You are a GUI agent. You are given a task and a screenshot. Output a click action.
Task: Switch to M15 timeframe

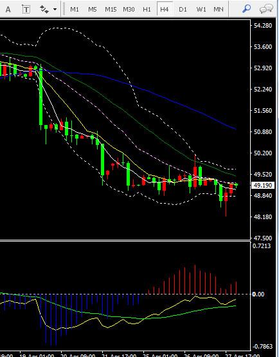(x=111, y=9)
